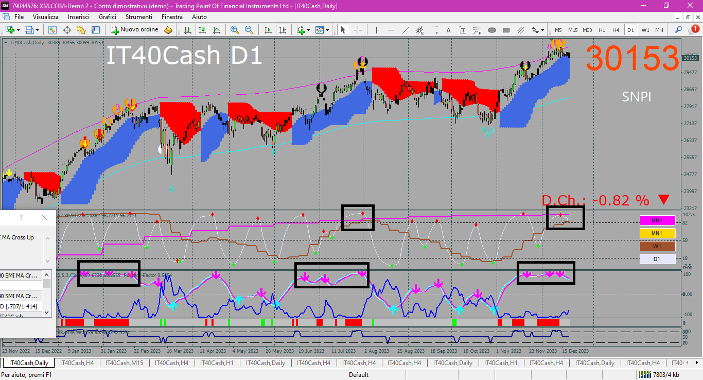Select the arrows objects tool
Viewport: 703px width, 380px height.
535,30
